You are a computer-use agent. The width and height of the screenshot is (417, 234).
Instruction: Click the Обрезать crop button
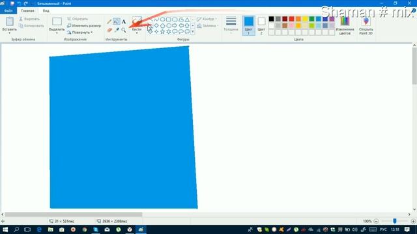tap(78, 19)
